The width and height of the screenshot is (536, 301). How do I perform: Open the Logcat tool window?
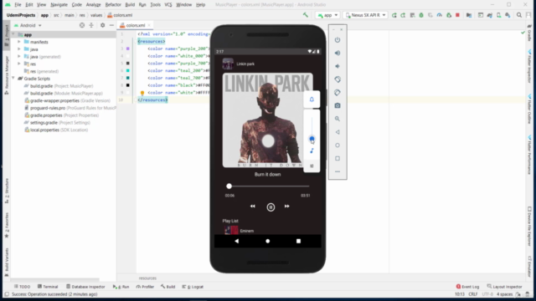tap(193, 287)
